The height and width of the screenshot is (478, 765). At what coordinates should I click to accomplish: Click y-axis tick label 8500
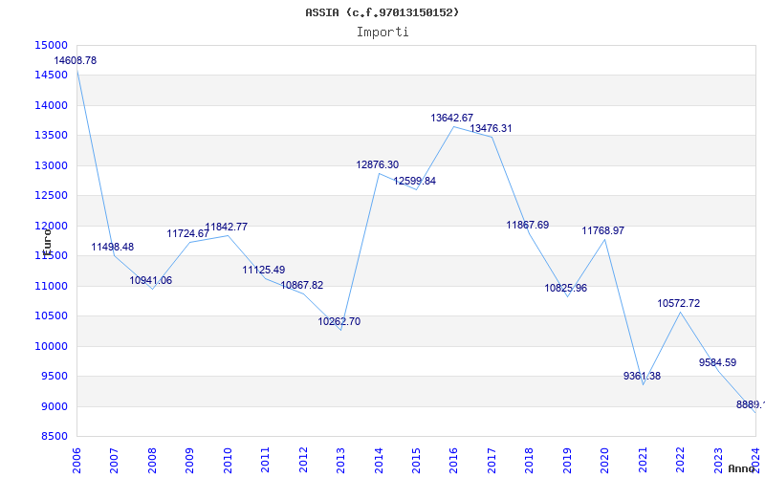(54, 437)
